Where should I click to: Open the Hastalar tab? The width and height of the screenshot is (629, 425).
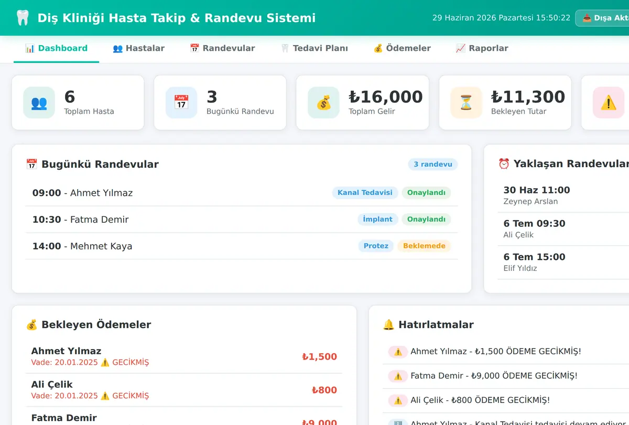pyautogui.click(x=138, y=48)
